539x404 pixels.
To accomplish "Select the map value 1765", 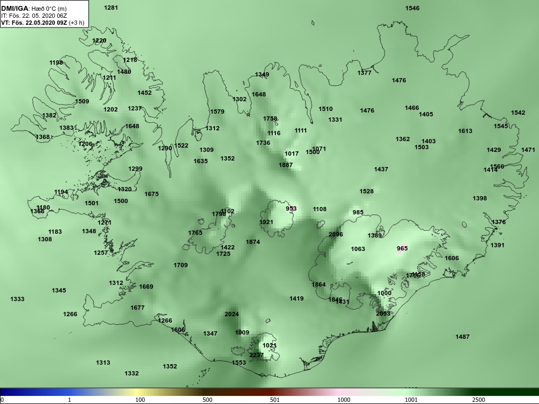I will tap(195, 233).
